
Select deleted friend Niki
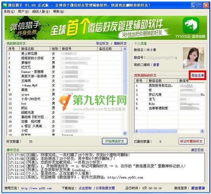click(x=170, y=104)
